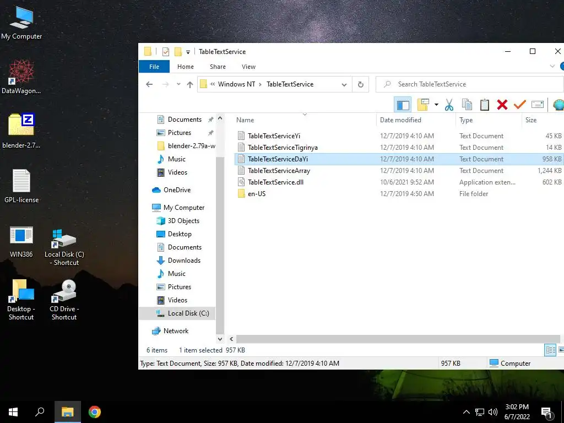Image resolution: width=564 pixels, height=423 pixels.
Task: Select OneDrive in navigation pane
Action: [x=171, y=190]
